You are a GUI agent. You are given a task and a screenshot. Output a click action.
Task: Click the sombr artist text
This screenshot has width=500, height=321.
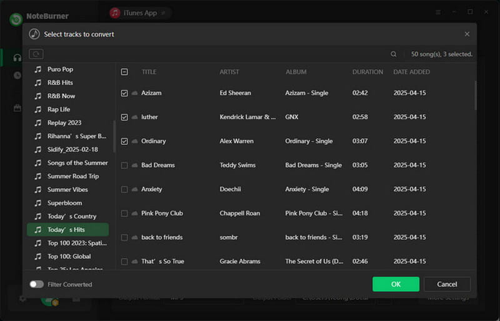pos(228,237)
